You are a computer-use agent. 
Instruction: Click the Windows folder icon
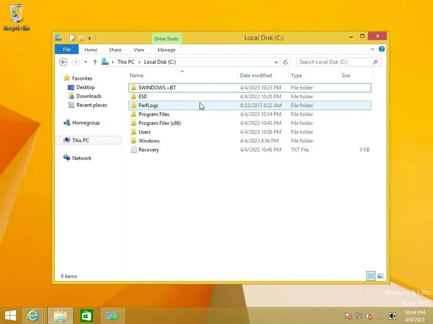tap(133, 140)
